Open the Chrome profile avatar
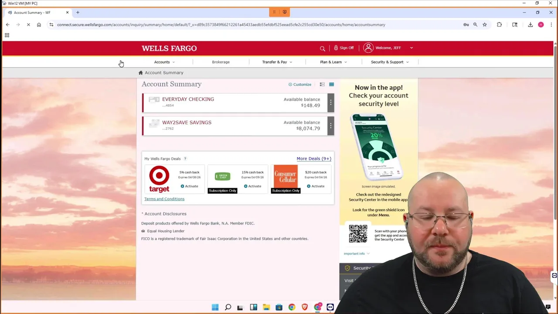 [x=541, y=25]
